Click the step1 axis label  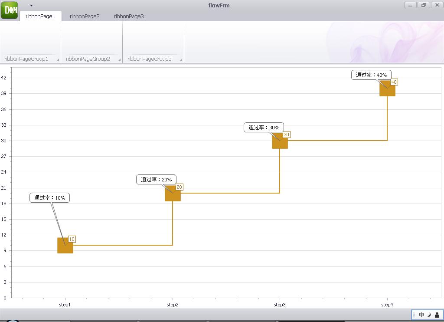tap(65, 305)
